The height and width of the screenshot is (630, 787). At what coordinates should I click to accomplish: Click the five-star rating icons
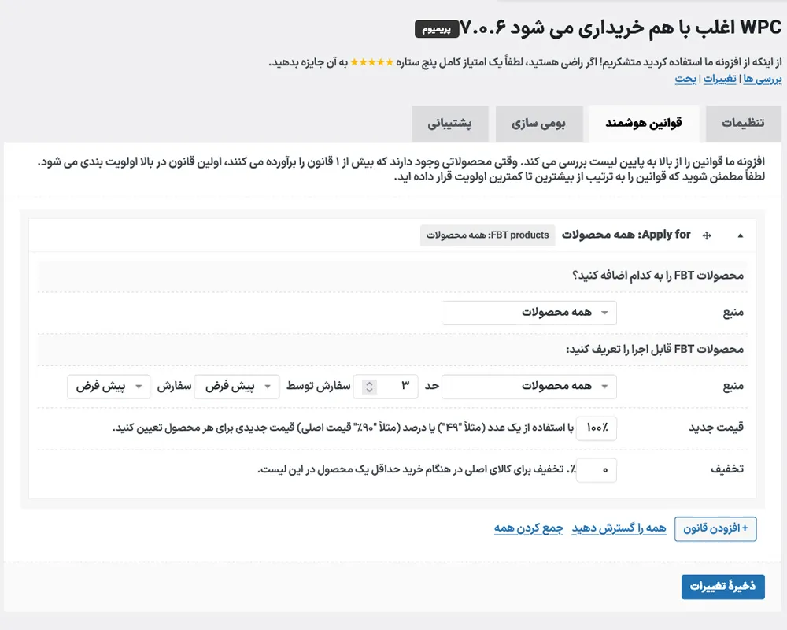[372, 62]
